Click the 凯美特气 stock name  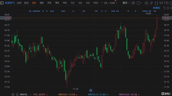[x=10, y=3]
